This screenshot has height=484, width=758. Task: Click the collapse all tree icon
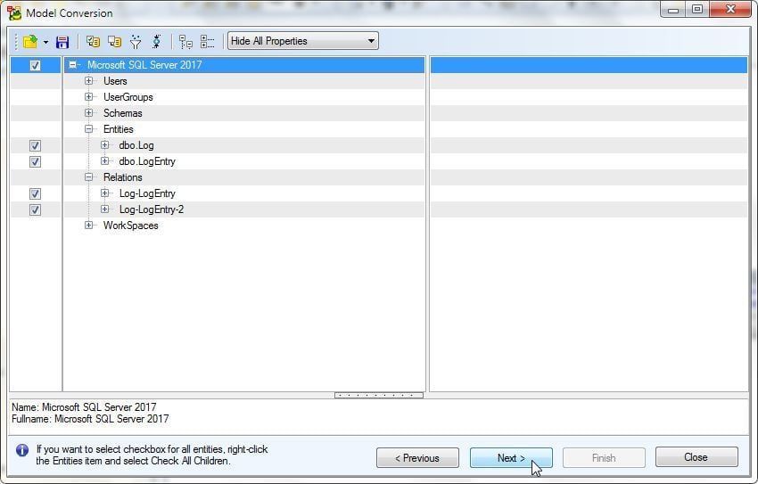[208, 42]
